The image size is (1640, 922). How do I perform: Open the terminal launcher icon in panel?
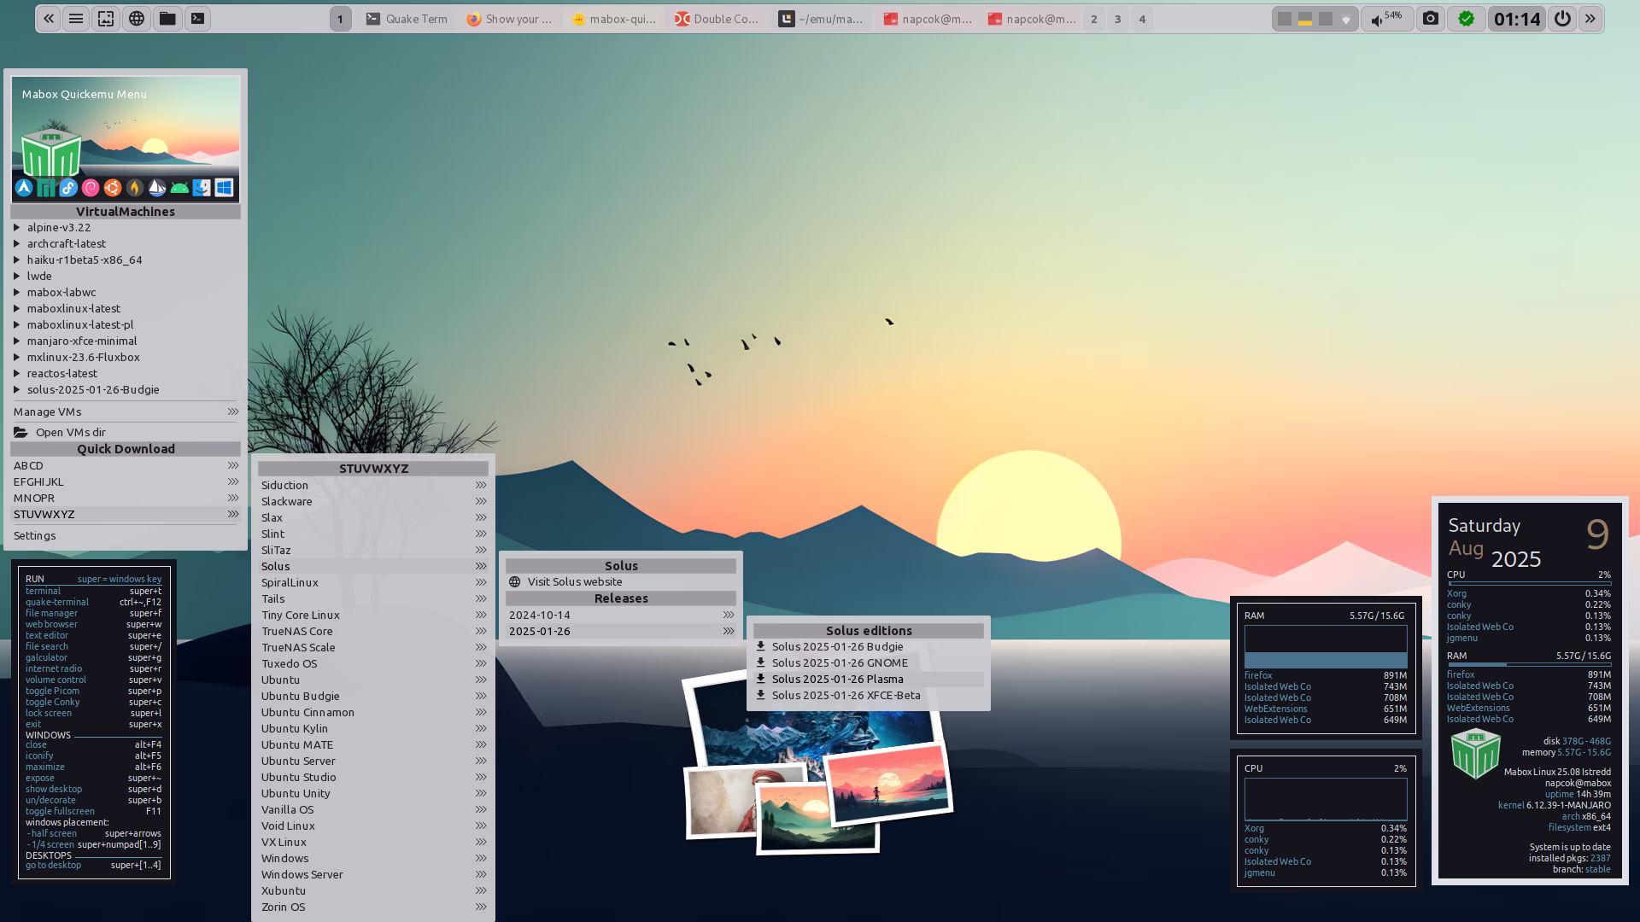197,18
